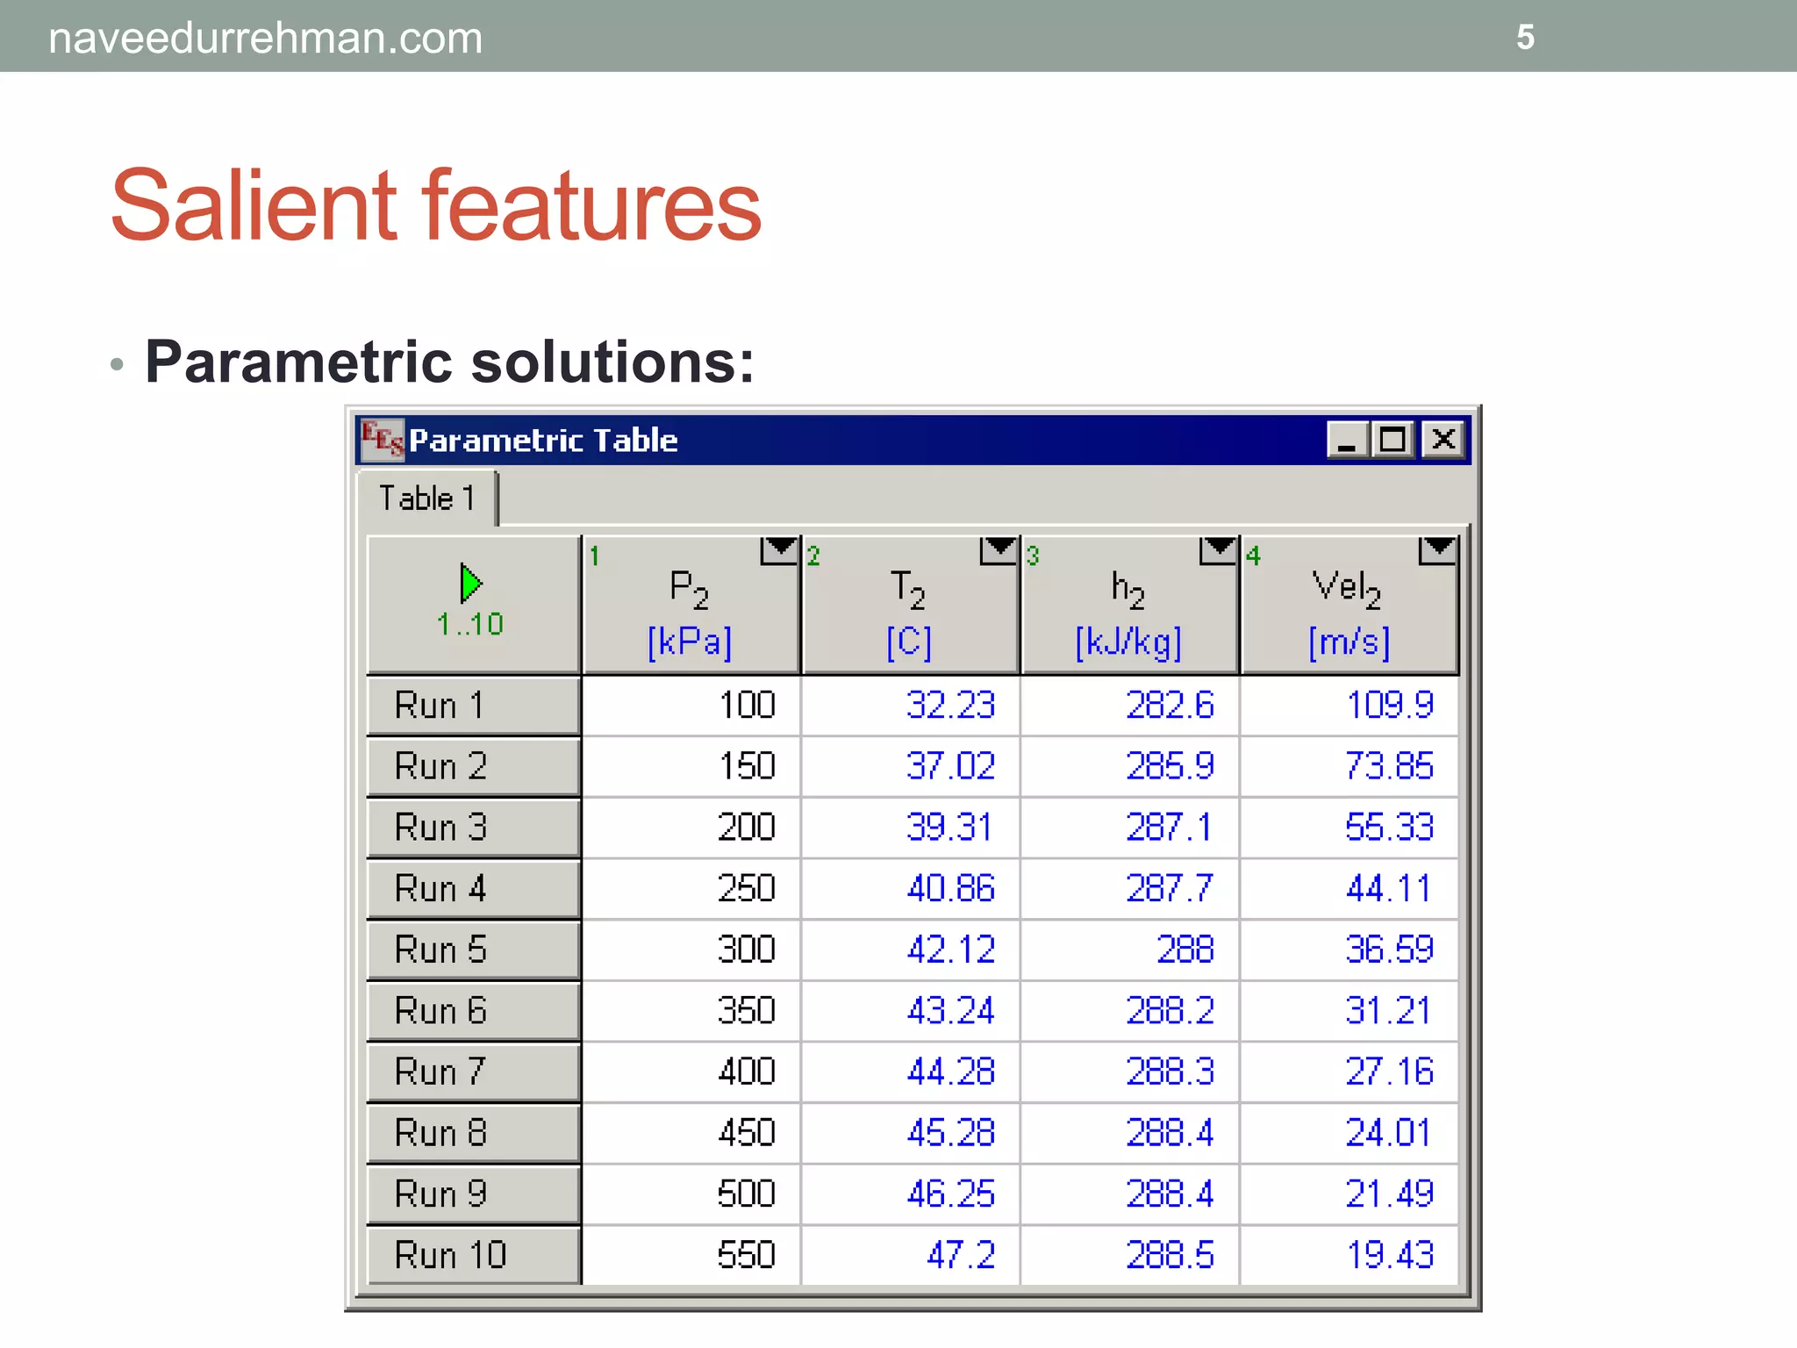Screen dimensions: 1797x1348
Task: Click the green Solve Table arrow
Action: coord(470,584)
